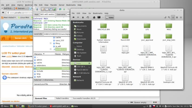Viewport: 192px width, 108px height.
Task: Select the bootsqm.dat file
Action: click(169, 79)
